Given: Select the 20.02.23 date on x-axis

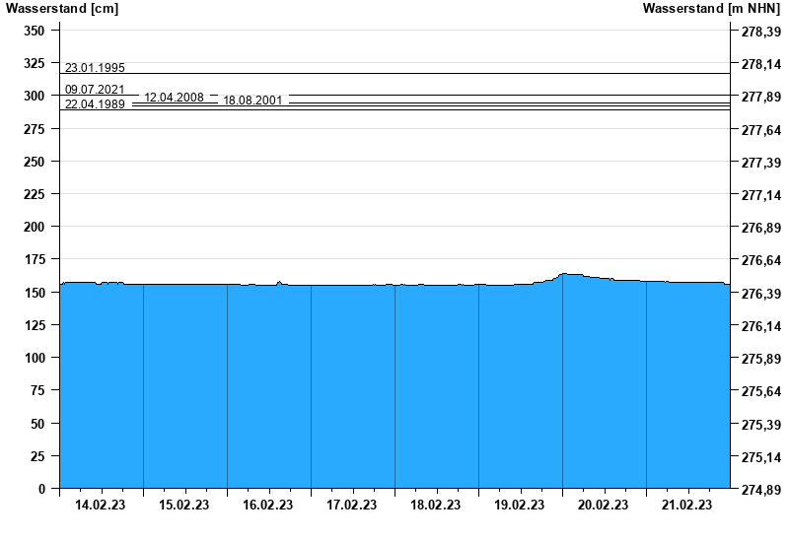Looking at the screenshot, I should point(604,506).
